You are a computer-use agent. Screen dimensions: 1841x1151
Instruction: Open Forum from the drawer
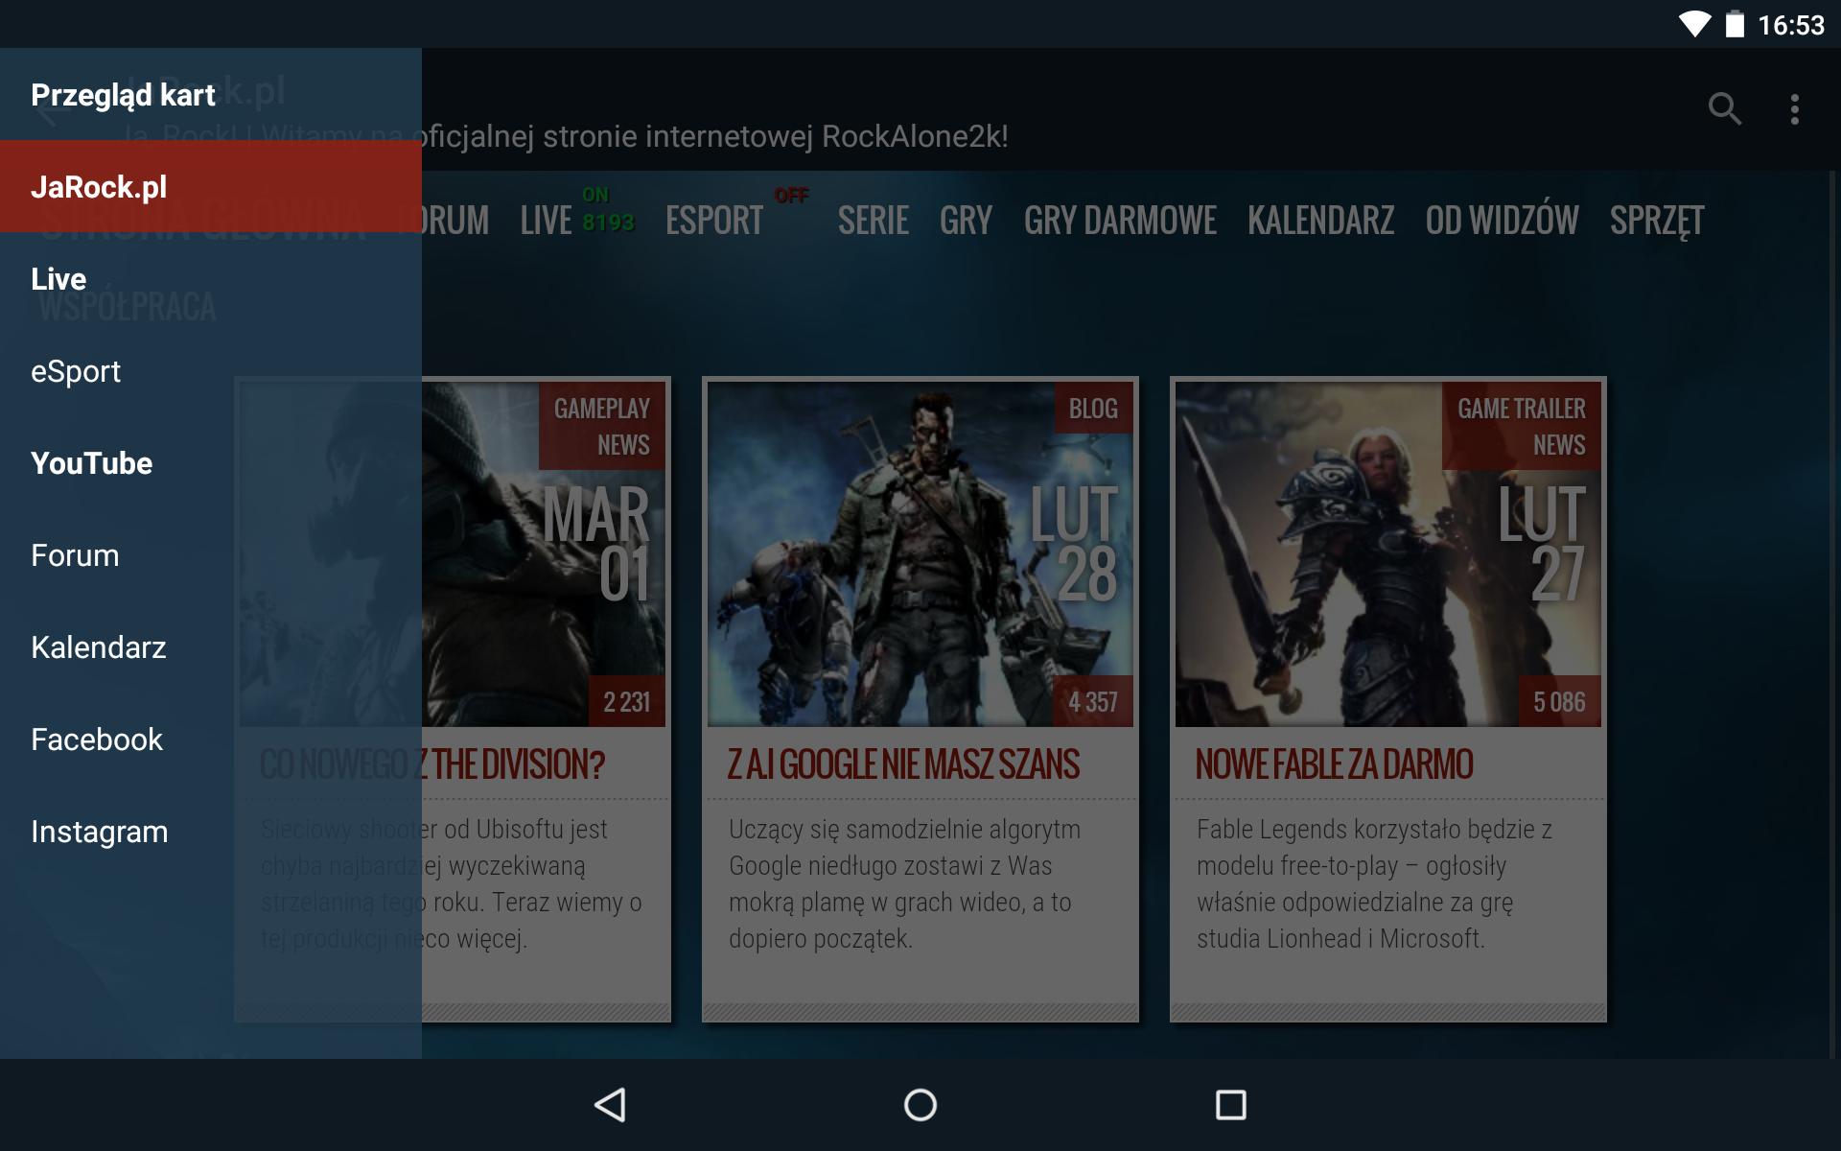click(x=211, y=555)
